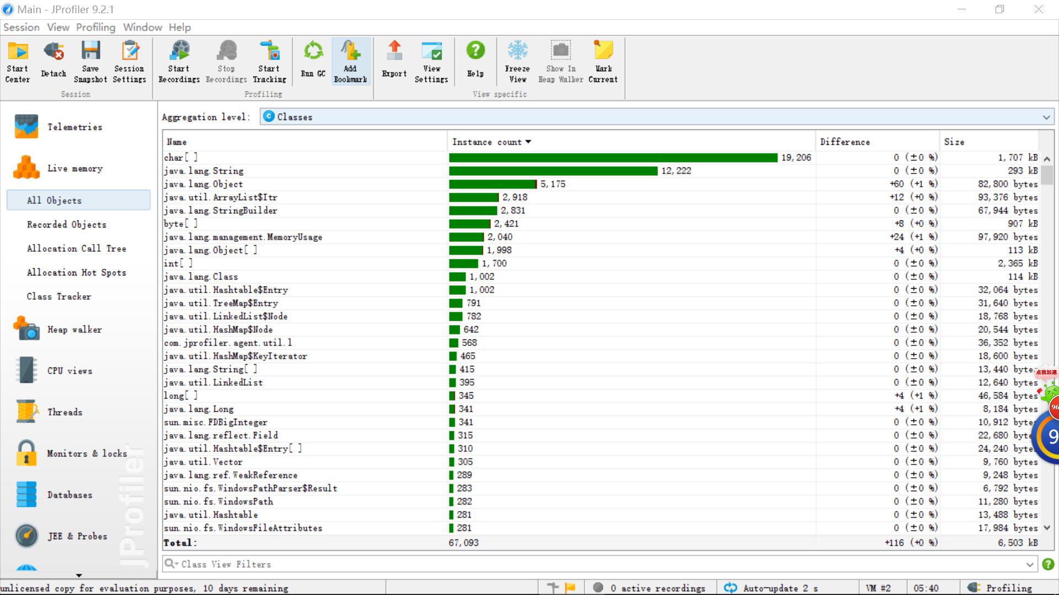Click the table scrollbar up arrow
This screenshot has width=1059, height=595.
(1047, 158)
